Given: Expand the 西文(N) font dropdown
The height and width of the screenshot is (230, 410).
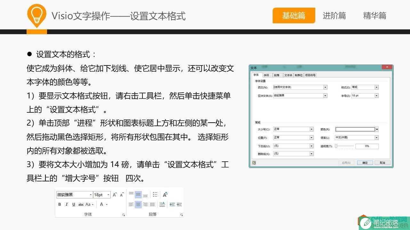Looking at the screenshot, I should [325, 87].
